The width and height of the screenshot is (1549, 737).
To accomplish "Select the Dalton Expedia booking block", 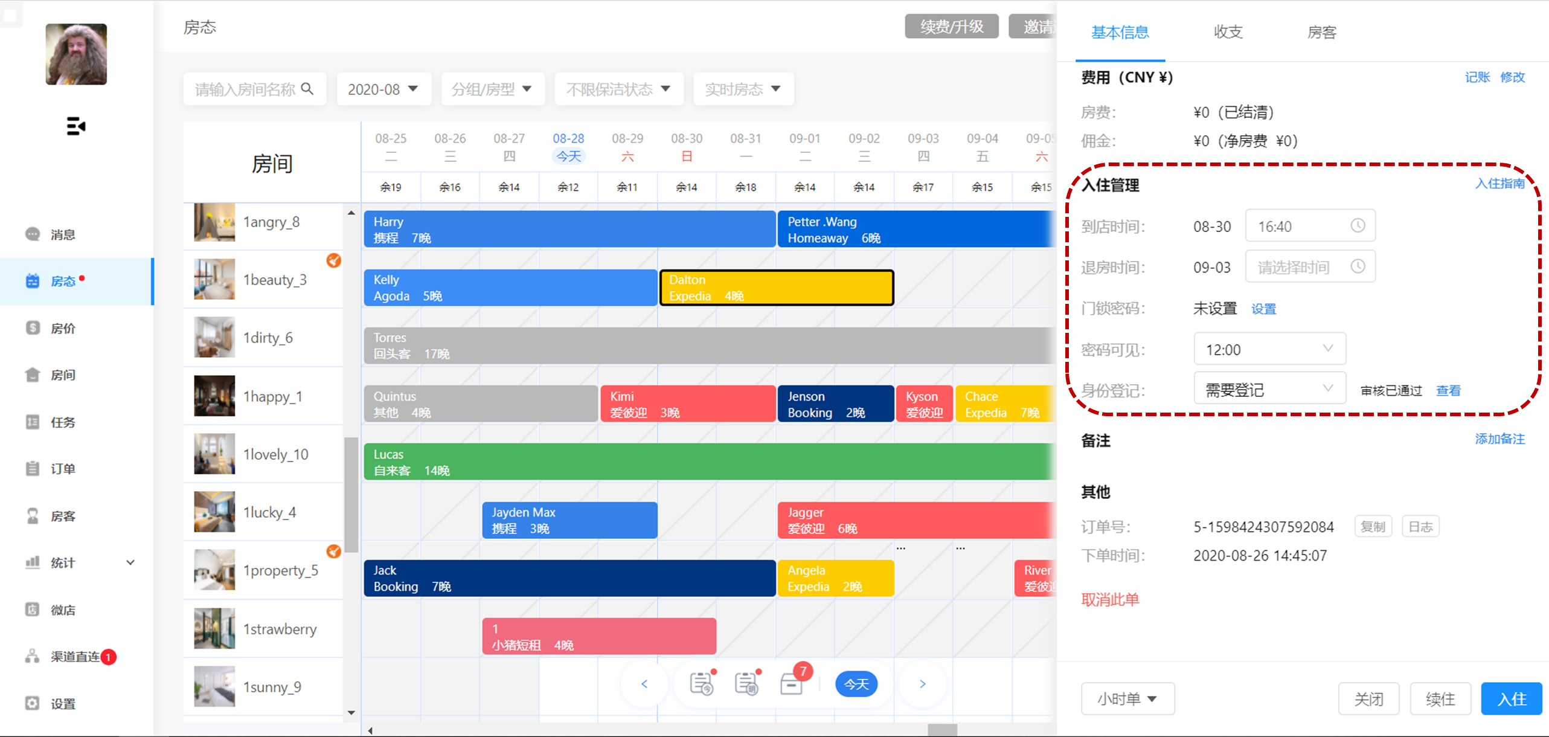I will [776, 288].
